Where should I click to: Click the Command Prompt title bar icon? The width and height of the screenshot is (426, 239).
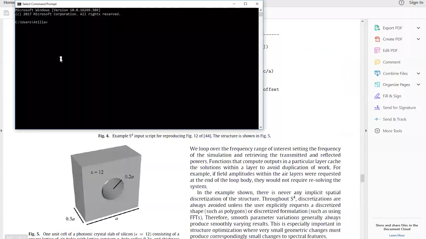[19, 4]
